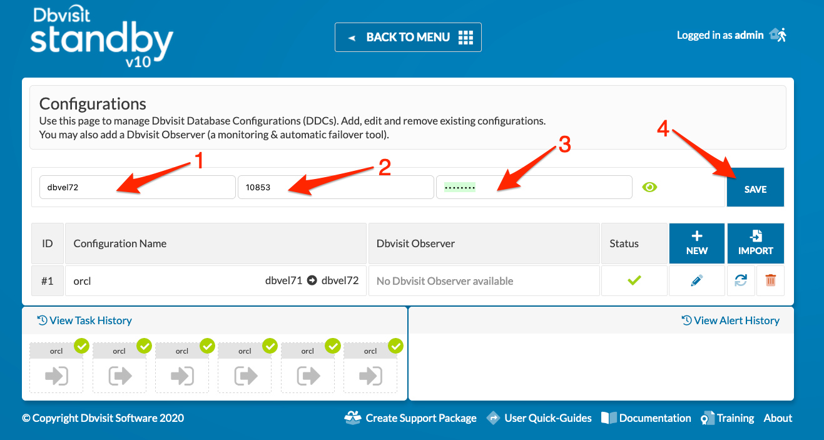Screen dimensions: 824x440
Task: Click the ID column header
Action: [x=48, y=243]
